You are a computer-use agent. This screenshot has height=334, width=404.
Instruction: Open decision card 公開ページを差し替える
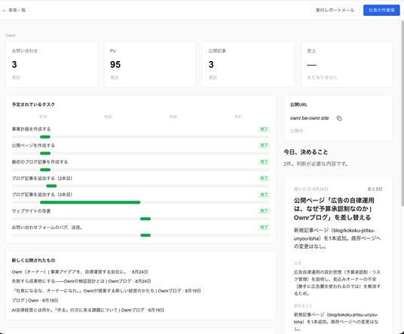[x=338, y=255]
